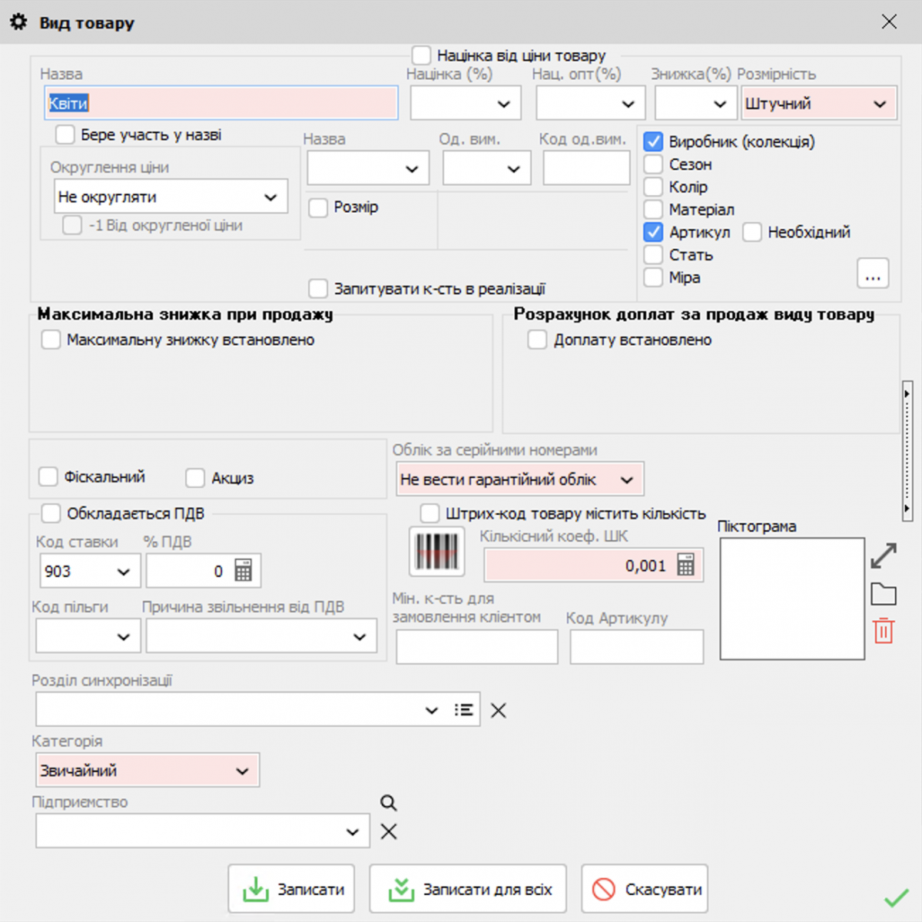Open folder icon to load a pictogram
The width and height of the screenshot is (922, 922).
tap(884, 593)
